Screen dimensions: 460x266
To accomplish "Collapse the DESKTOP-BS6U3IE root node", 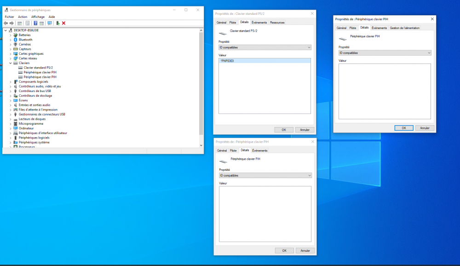I will [6, 30].
